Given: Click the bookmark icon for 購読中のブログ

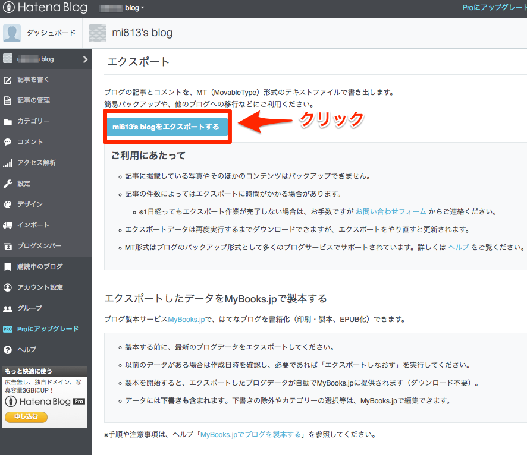Looking at the screenshot, I should 7,267.
